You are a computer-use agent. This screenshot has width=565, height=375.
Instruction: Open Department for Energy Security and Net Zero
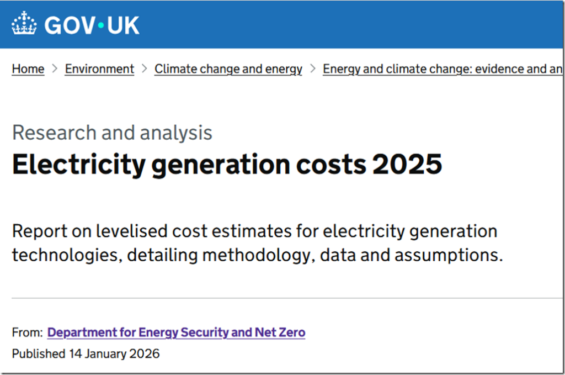tap(176, 332)
